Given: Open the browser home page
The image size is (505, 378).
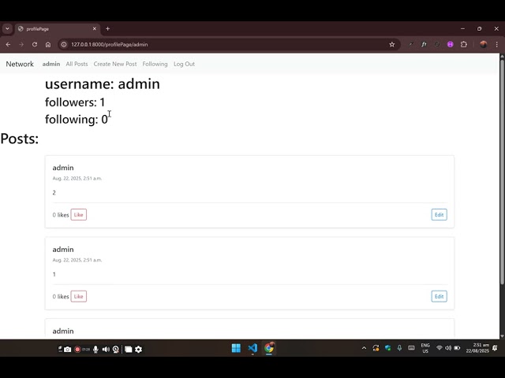Looking at the screenshot, I should point(48,44).
